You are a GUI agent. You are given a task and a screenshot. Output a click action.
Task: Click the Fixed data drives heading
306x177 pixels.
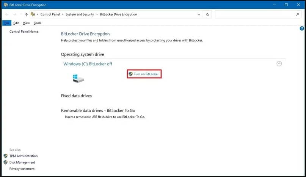pos(76,96)
